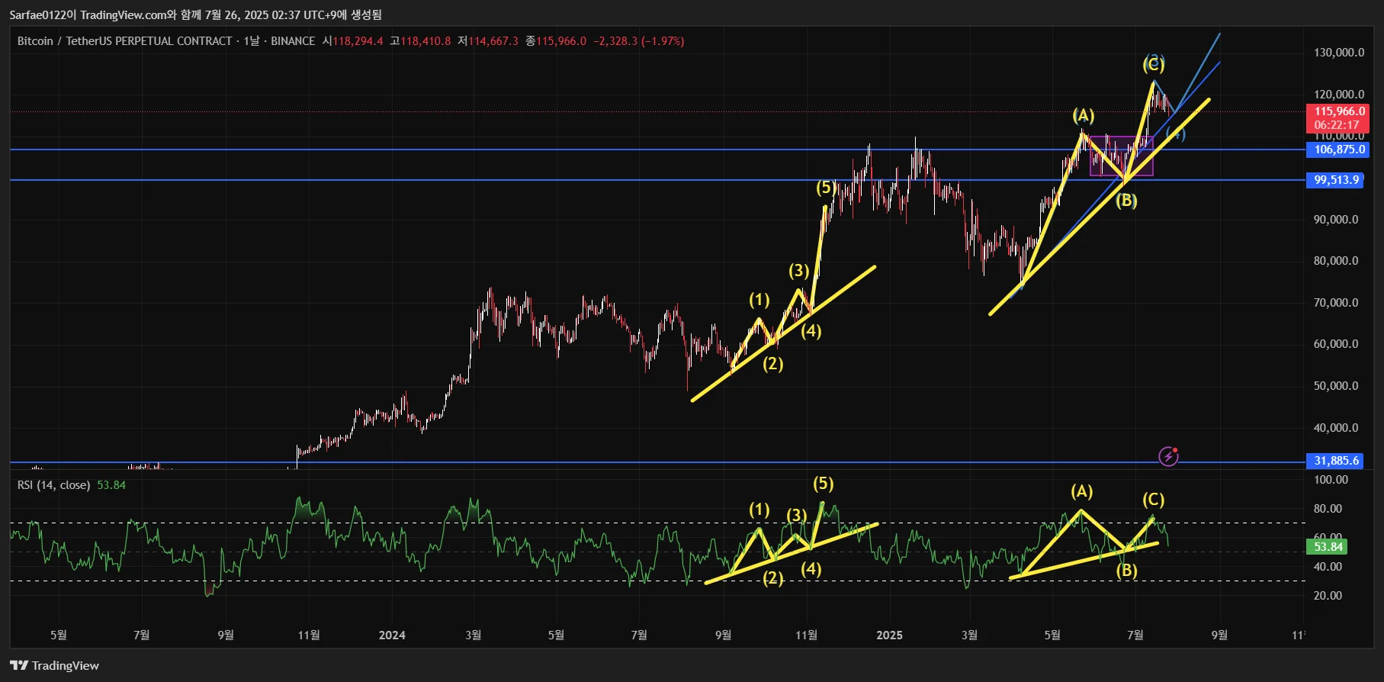Click the high price value 118,410.8
This screenshot has height=682, width=1384.
pyautogui.click(x=425, y=41)
